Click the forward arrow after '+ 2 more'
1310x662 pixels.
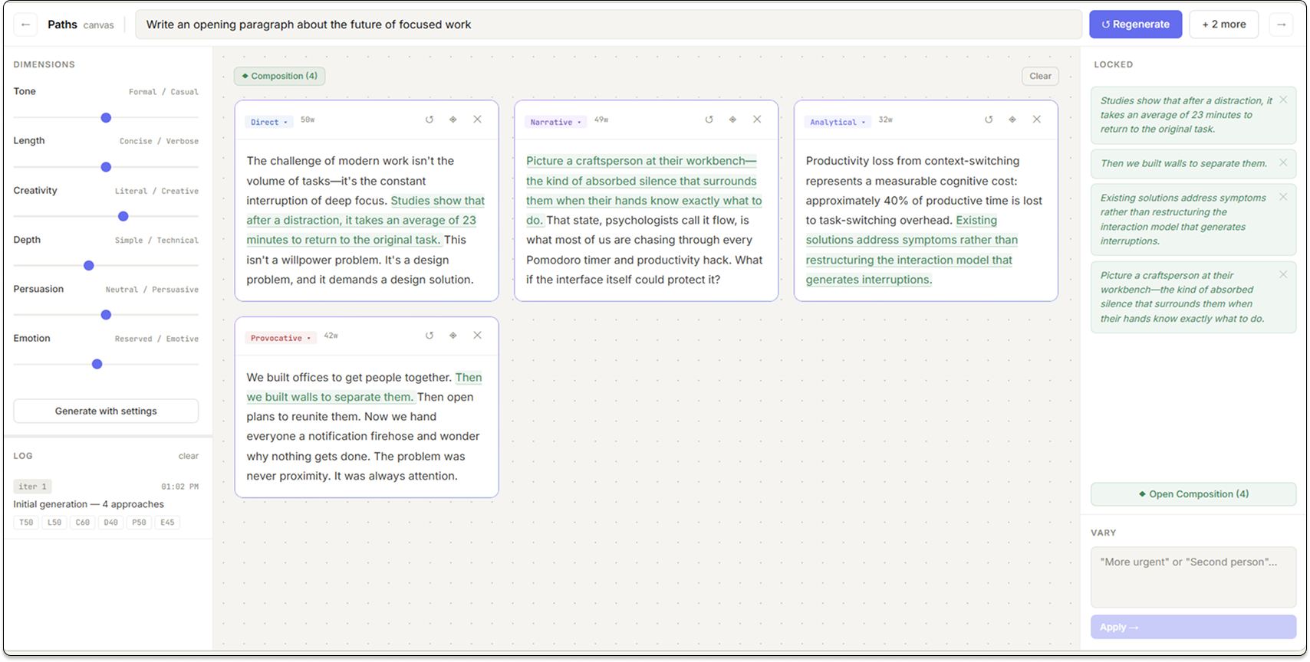point(1281,25)
